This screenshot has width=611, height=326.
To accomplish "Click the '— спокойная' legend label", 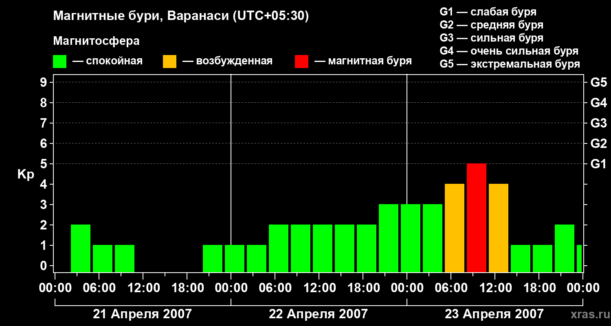I will 108,61.
